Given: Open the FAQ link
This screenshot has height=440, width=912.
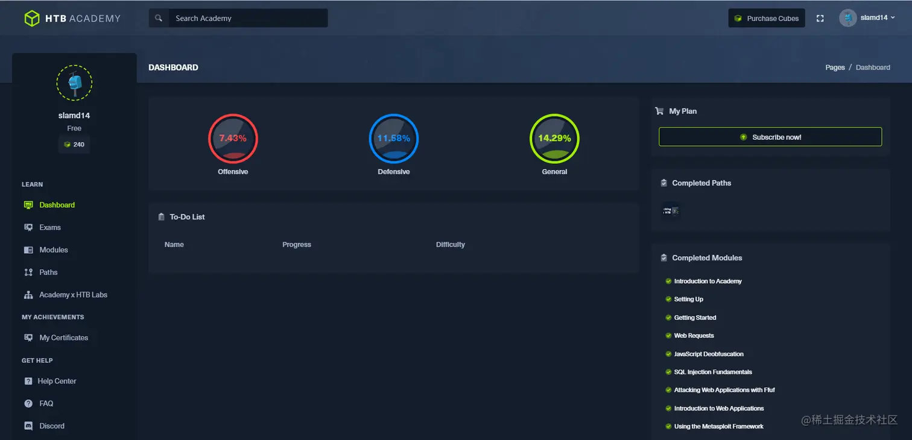Looking at the screenshot, I should pyautogui.click(x=46, y=403).
